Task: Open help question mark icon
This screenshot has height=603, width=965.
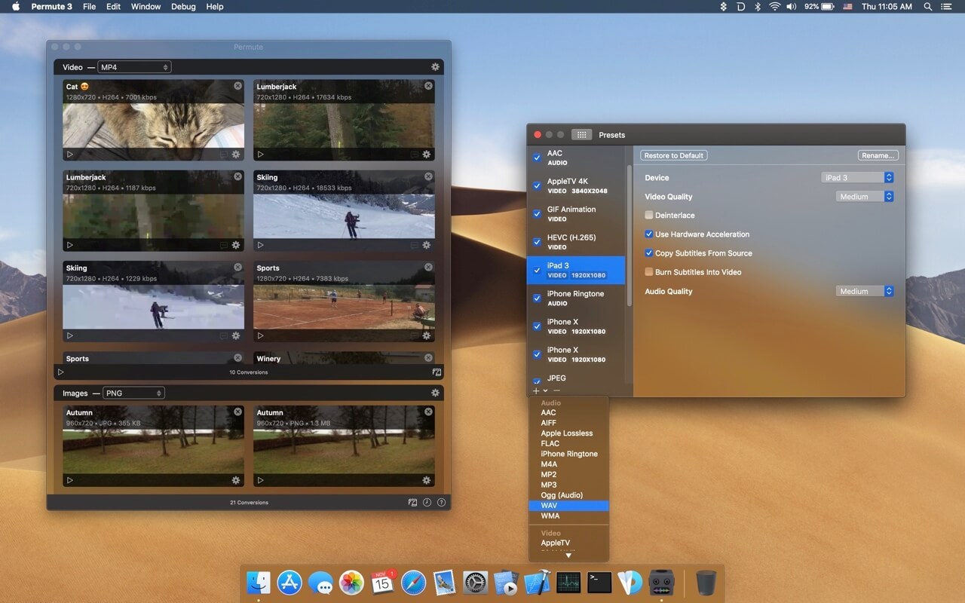Action: pos(441,502)
